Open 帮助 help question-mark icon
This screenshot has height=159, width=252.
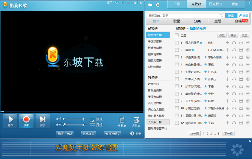pyautogui.click(x=132, y=133)
